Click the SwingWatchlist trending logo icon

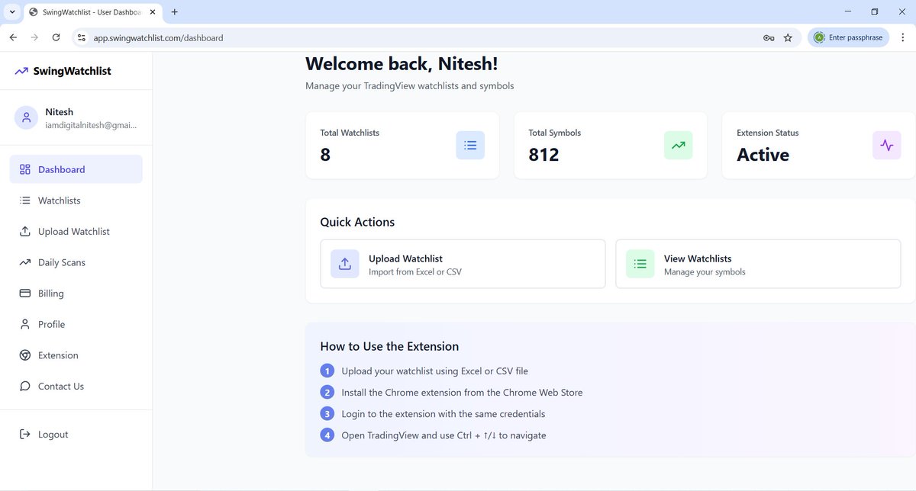coord(21,71)
